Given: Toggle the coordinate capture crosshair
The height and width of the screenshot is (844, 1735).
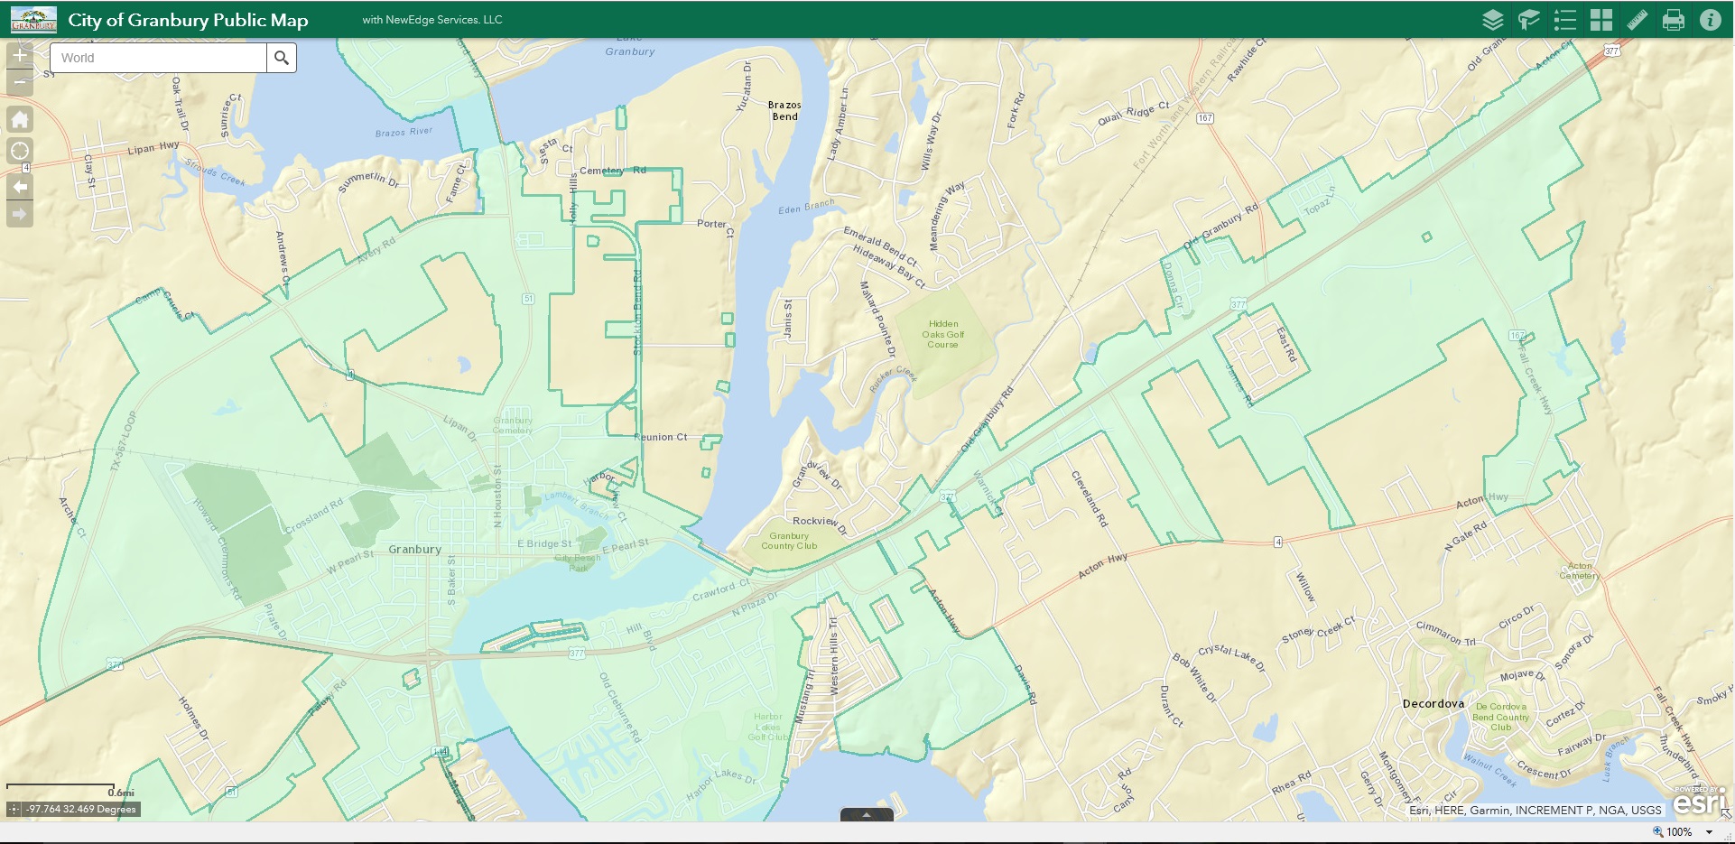Looking at the screenshot, I should 14,809.
